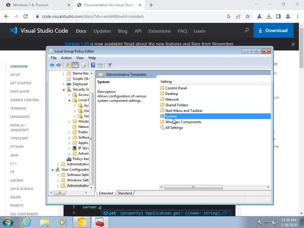
Task: Click the Visual Studio Code logo
Action: click(x=39, y=31)
